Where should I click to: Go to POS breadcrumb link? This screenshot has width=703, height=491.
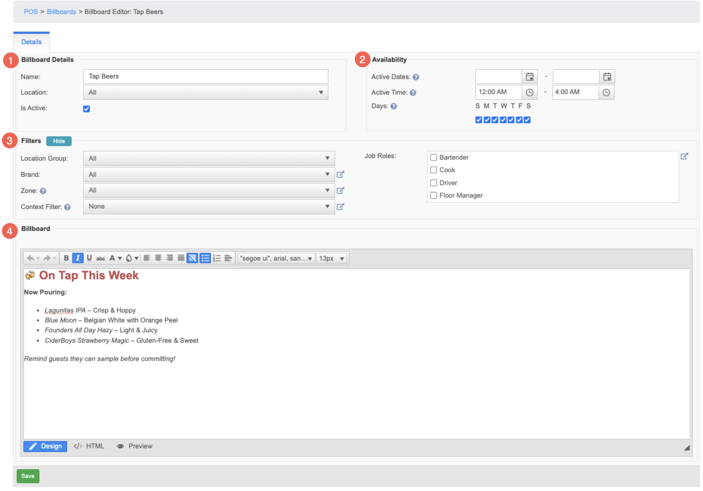coord(31,12)
